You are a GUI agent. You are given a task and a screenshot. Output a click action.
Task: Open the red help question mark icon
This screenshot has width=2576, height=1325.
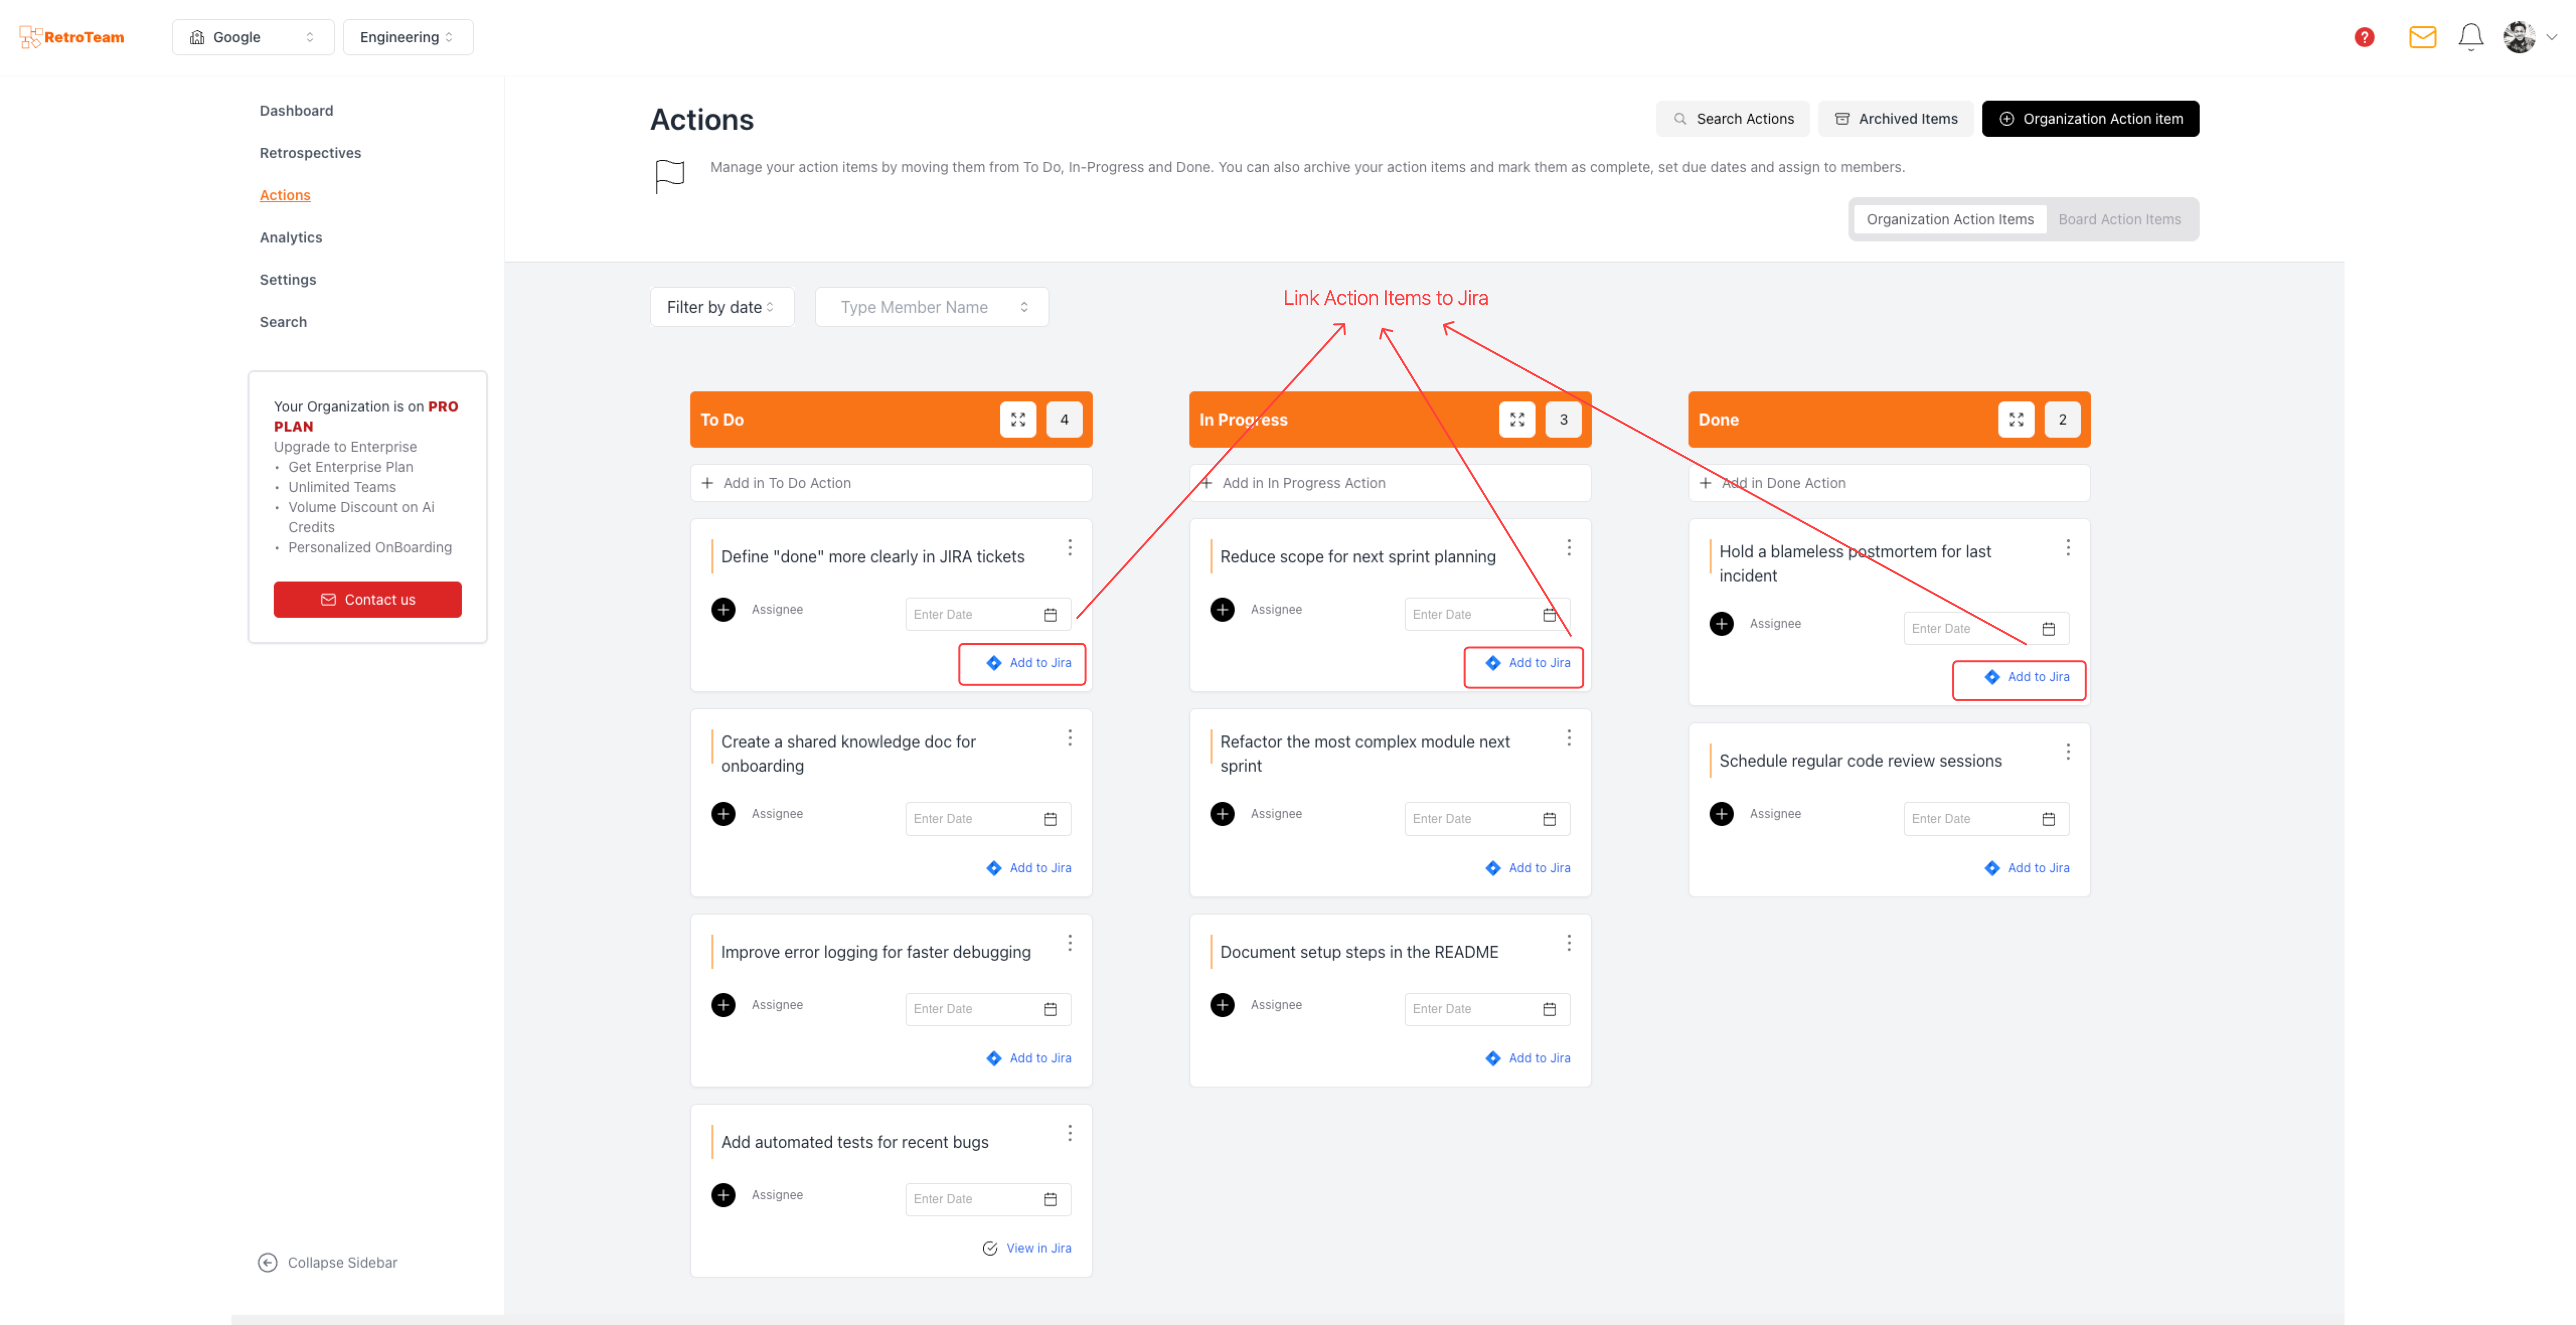coord(2364,37)
